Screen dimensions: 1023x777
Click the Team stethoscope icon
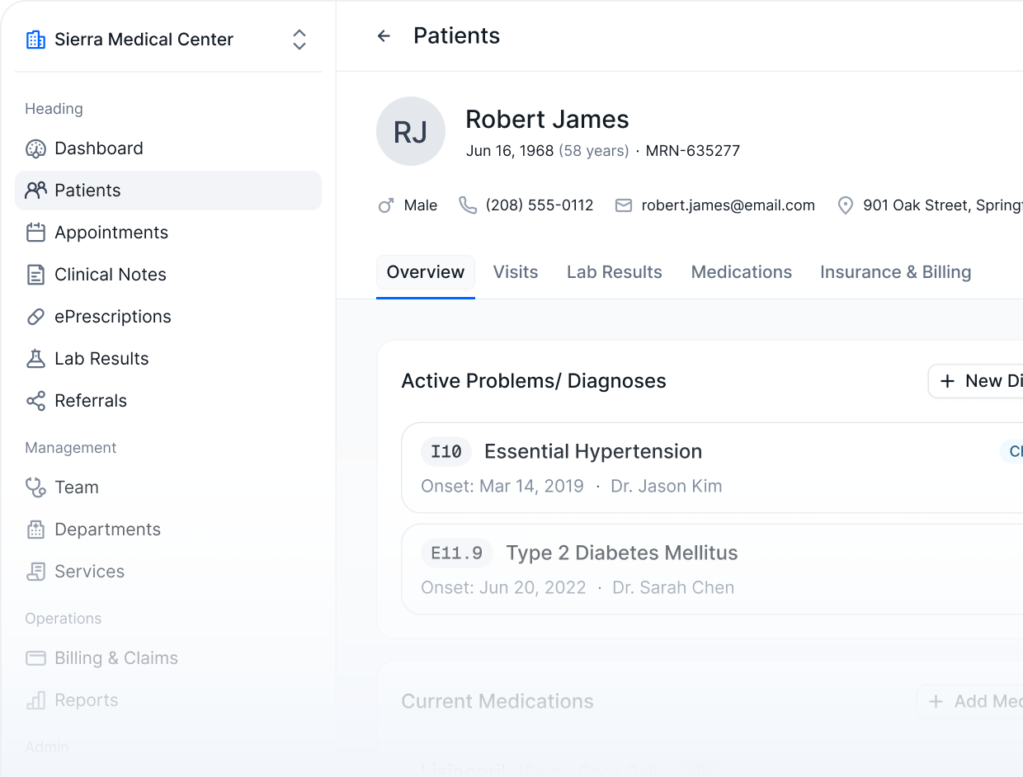pyautogui.click(x=35, y=487)
